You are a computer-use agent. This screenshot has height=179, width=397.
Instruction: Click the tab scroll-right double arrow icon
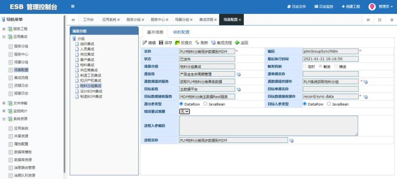[x=368, y=20]
